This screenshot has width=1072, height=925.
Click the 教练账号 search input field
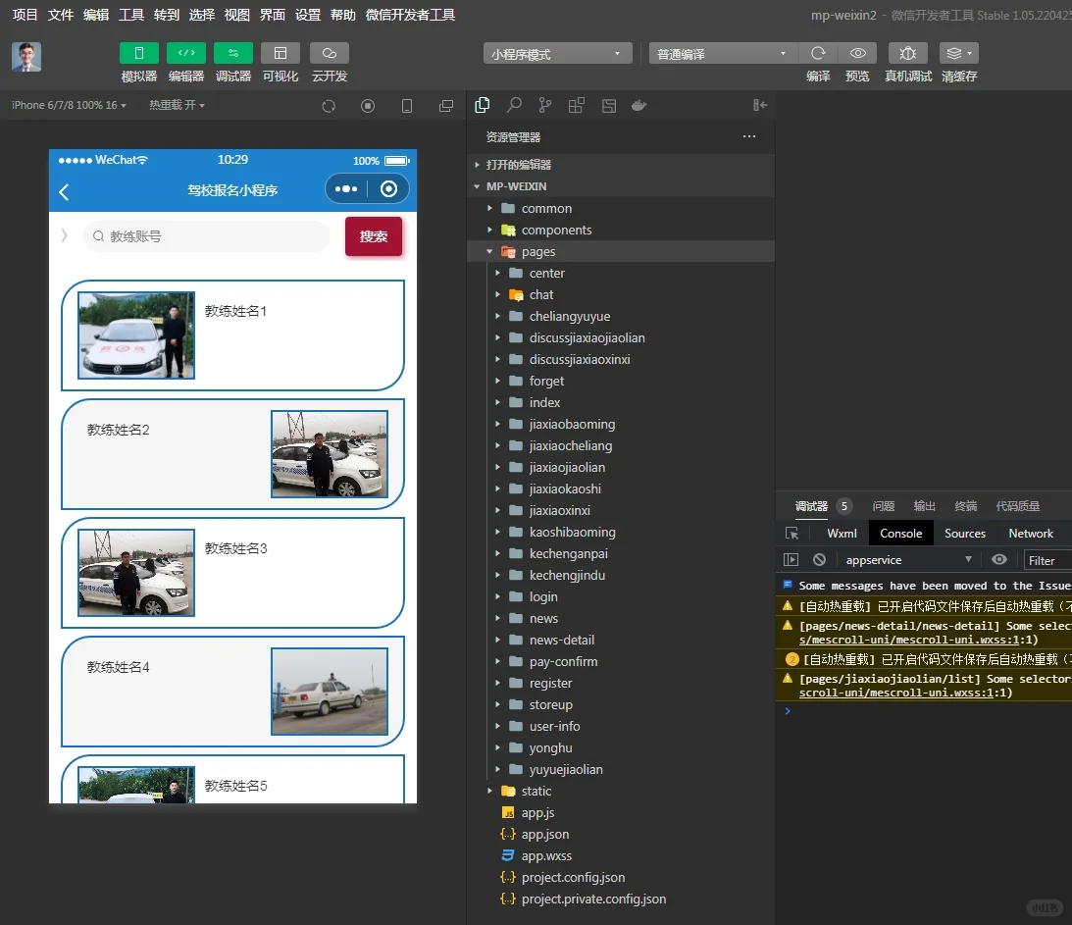click(x=207, y=236)
